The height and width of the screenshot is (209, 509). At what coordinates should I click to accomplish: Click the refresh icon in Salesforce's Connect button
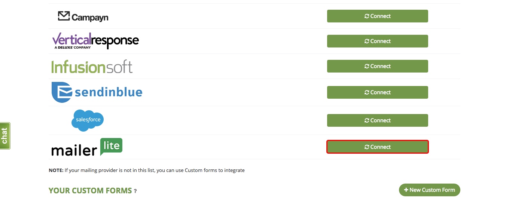367,120
